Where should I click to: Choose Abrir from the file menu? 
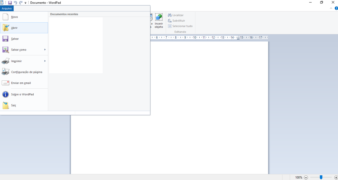(x=24, y=28)
